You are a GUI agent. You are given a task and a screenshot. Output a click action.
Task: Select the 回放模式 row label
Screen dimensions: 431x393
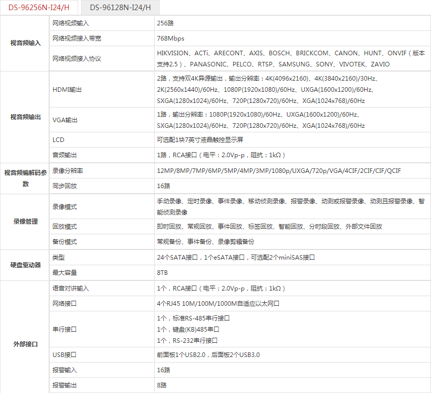tap(64, 227)
